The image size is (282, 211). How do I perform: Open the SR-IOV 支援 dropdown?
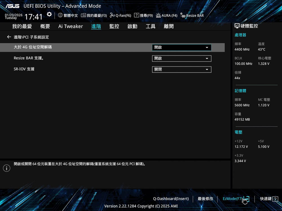point(181,69)
